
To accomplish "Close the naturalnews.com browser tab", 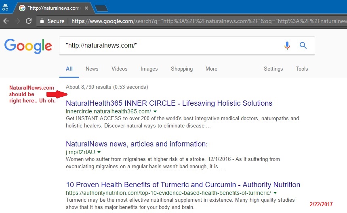I will [x=86, y=8].
